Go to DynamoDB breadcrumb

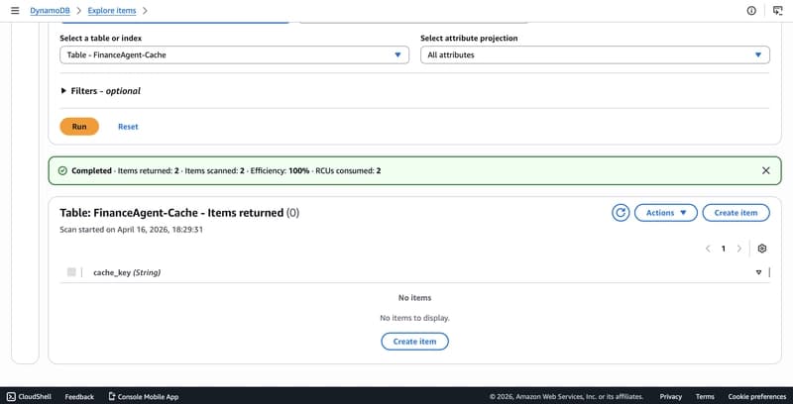[50, 11]
